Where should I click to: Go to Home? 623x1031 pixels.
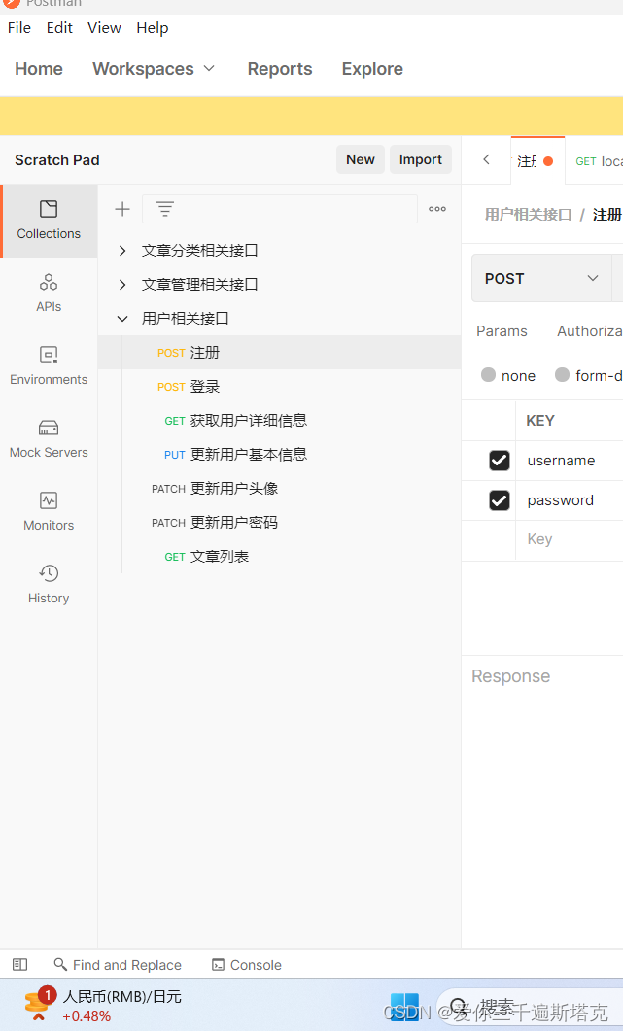[39, 69]
